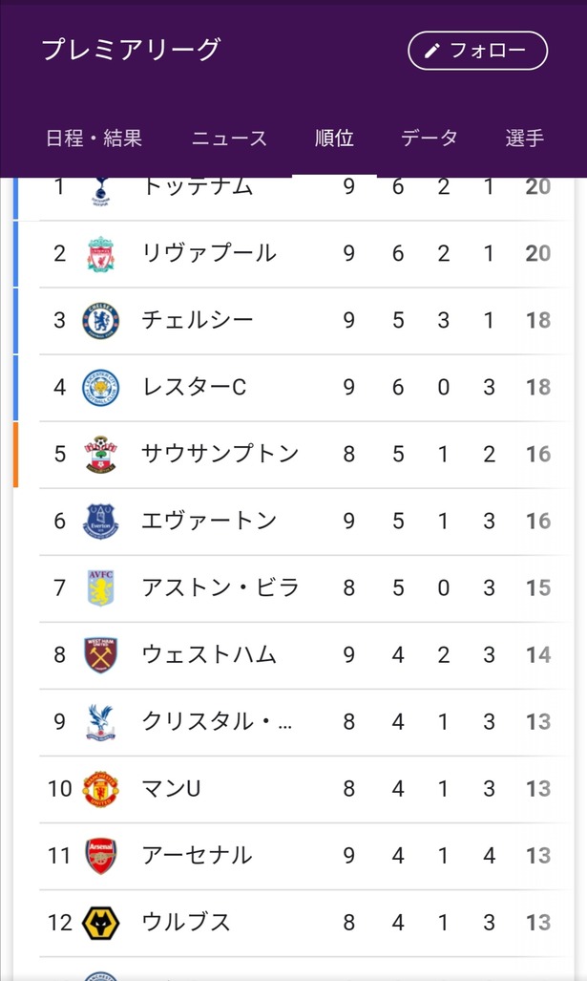
Task: Click the Chelsea club crest icon
Action: [x=100, y=321]
